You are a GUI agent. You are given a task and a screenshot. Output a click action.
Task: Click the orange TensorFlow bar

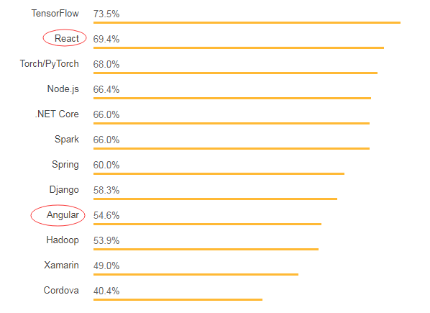[247, 22]
